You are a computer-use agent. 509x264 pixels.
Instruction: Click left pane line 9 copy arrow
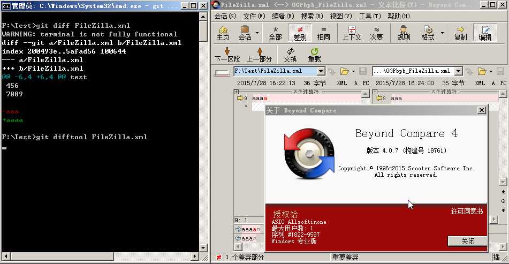click(240, 98)
